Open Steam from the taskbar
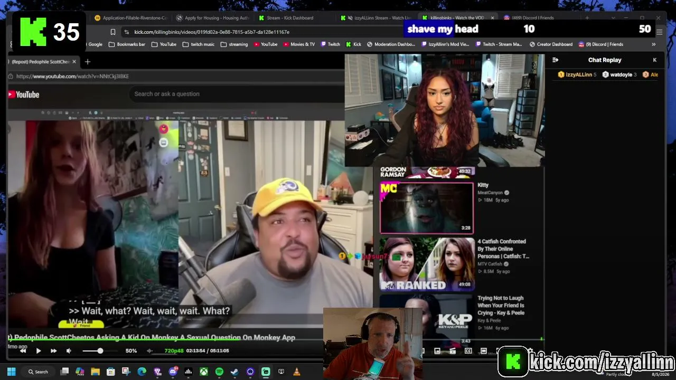Viewport: 676px width, 380px height. pyautogui.click(x=234, y=372)
